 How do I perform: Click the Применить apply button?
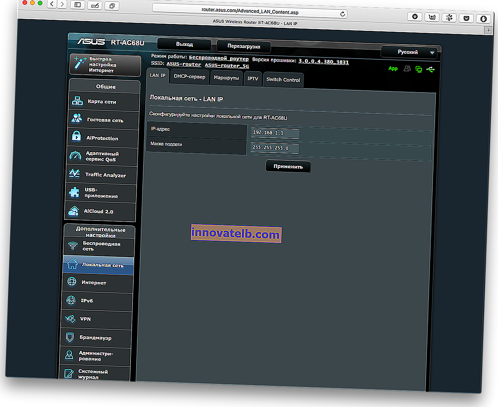(x=288, y=167)
